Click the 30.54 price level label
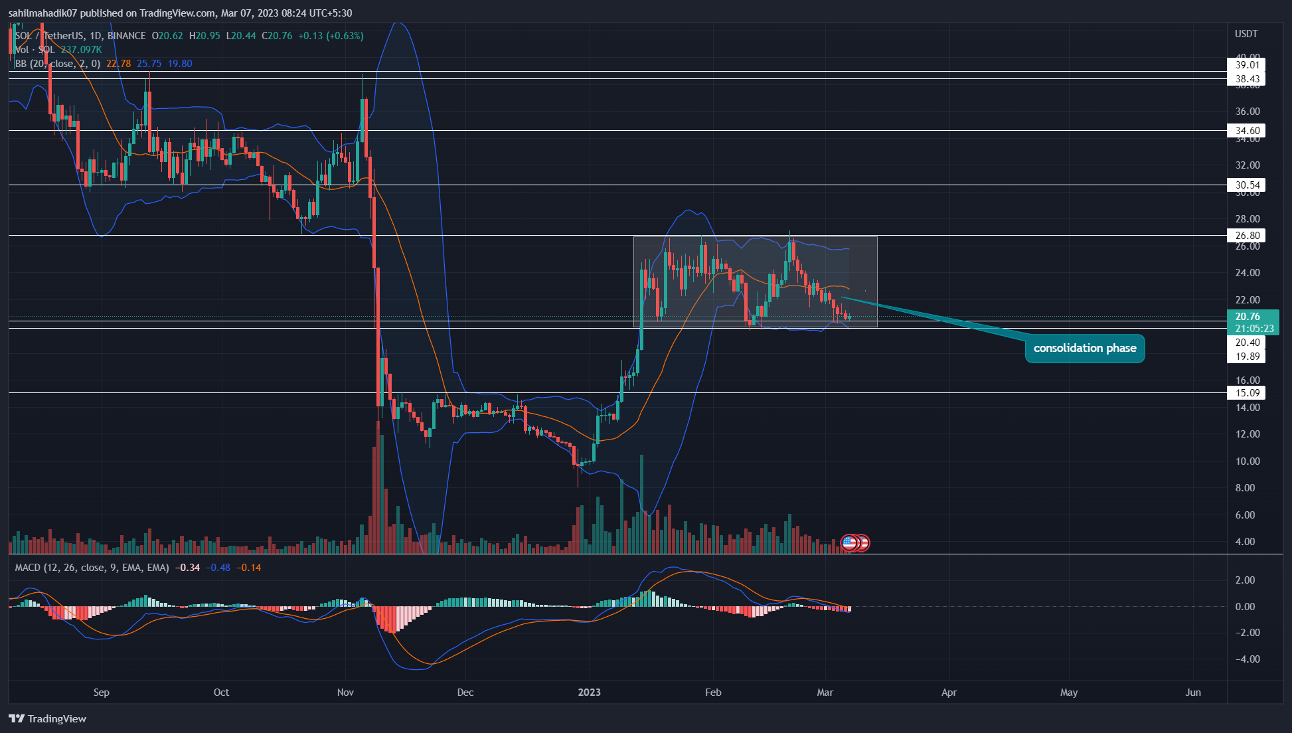Image resolution: width=1292 pixels, height=733 pixels. coord(1247,185)
